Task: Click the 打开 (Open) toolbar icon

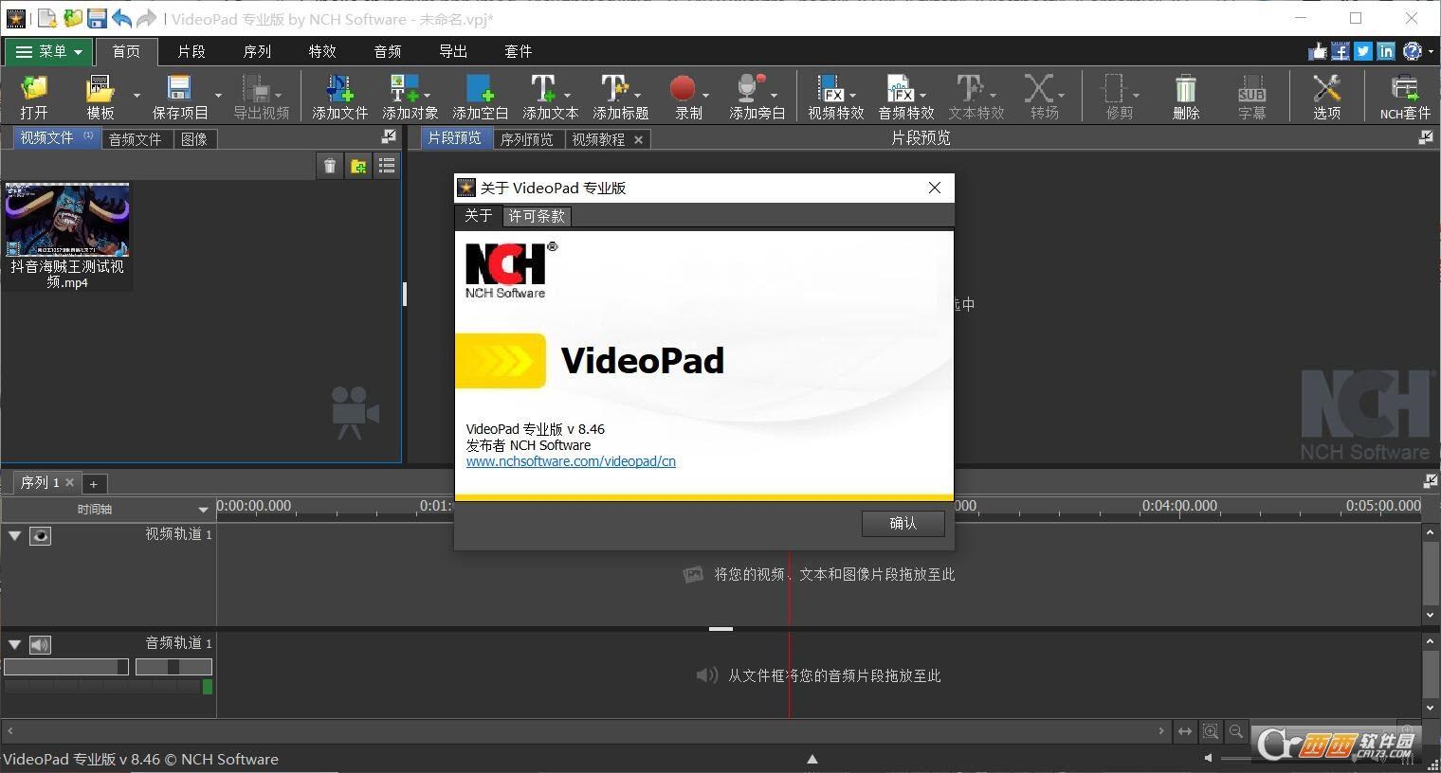Action: pos(34,90)
